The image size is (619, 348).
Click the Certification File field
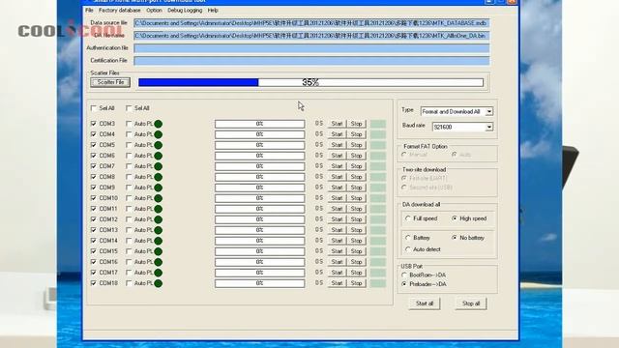pos(311,61)
